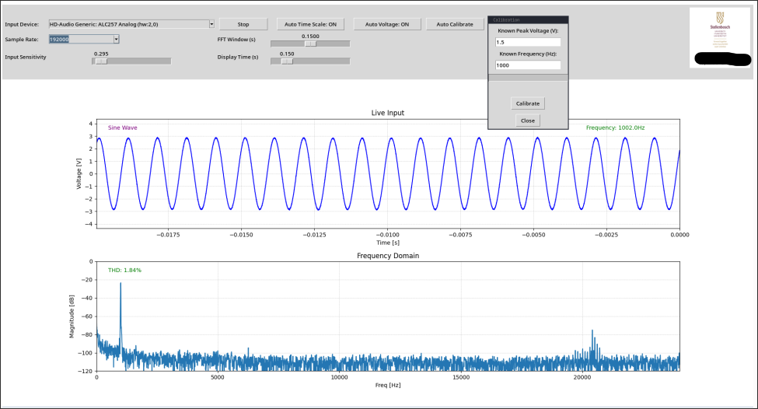Click the Live Input plot title
Screen dimensions: 758x409
387,113
